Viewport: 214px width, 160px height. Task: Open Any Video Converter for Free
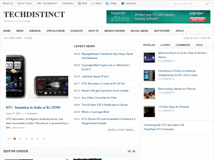99,98
